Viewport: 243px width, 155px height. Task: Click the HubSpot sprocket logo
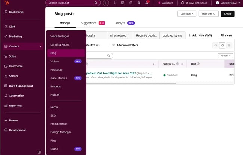pyautogui.click(x=6, y=3)
